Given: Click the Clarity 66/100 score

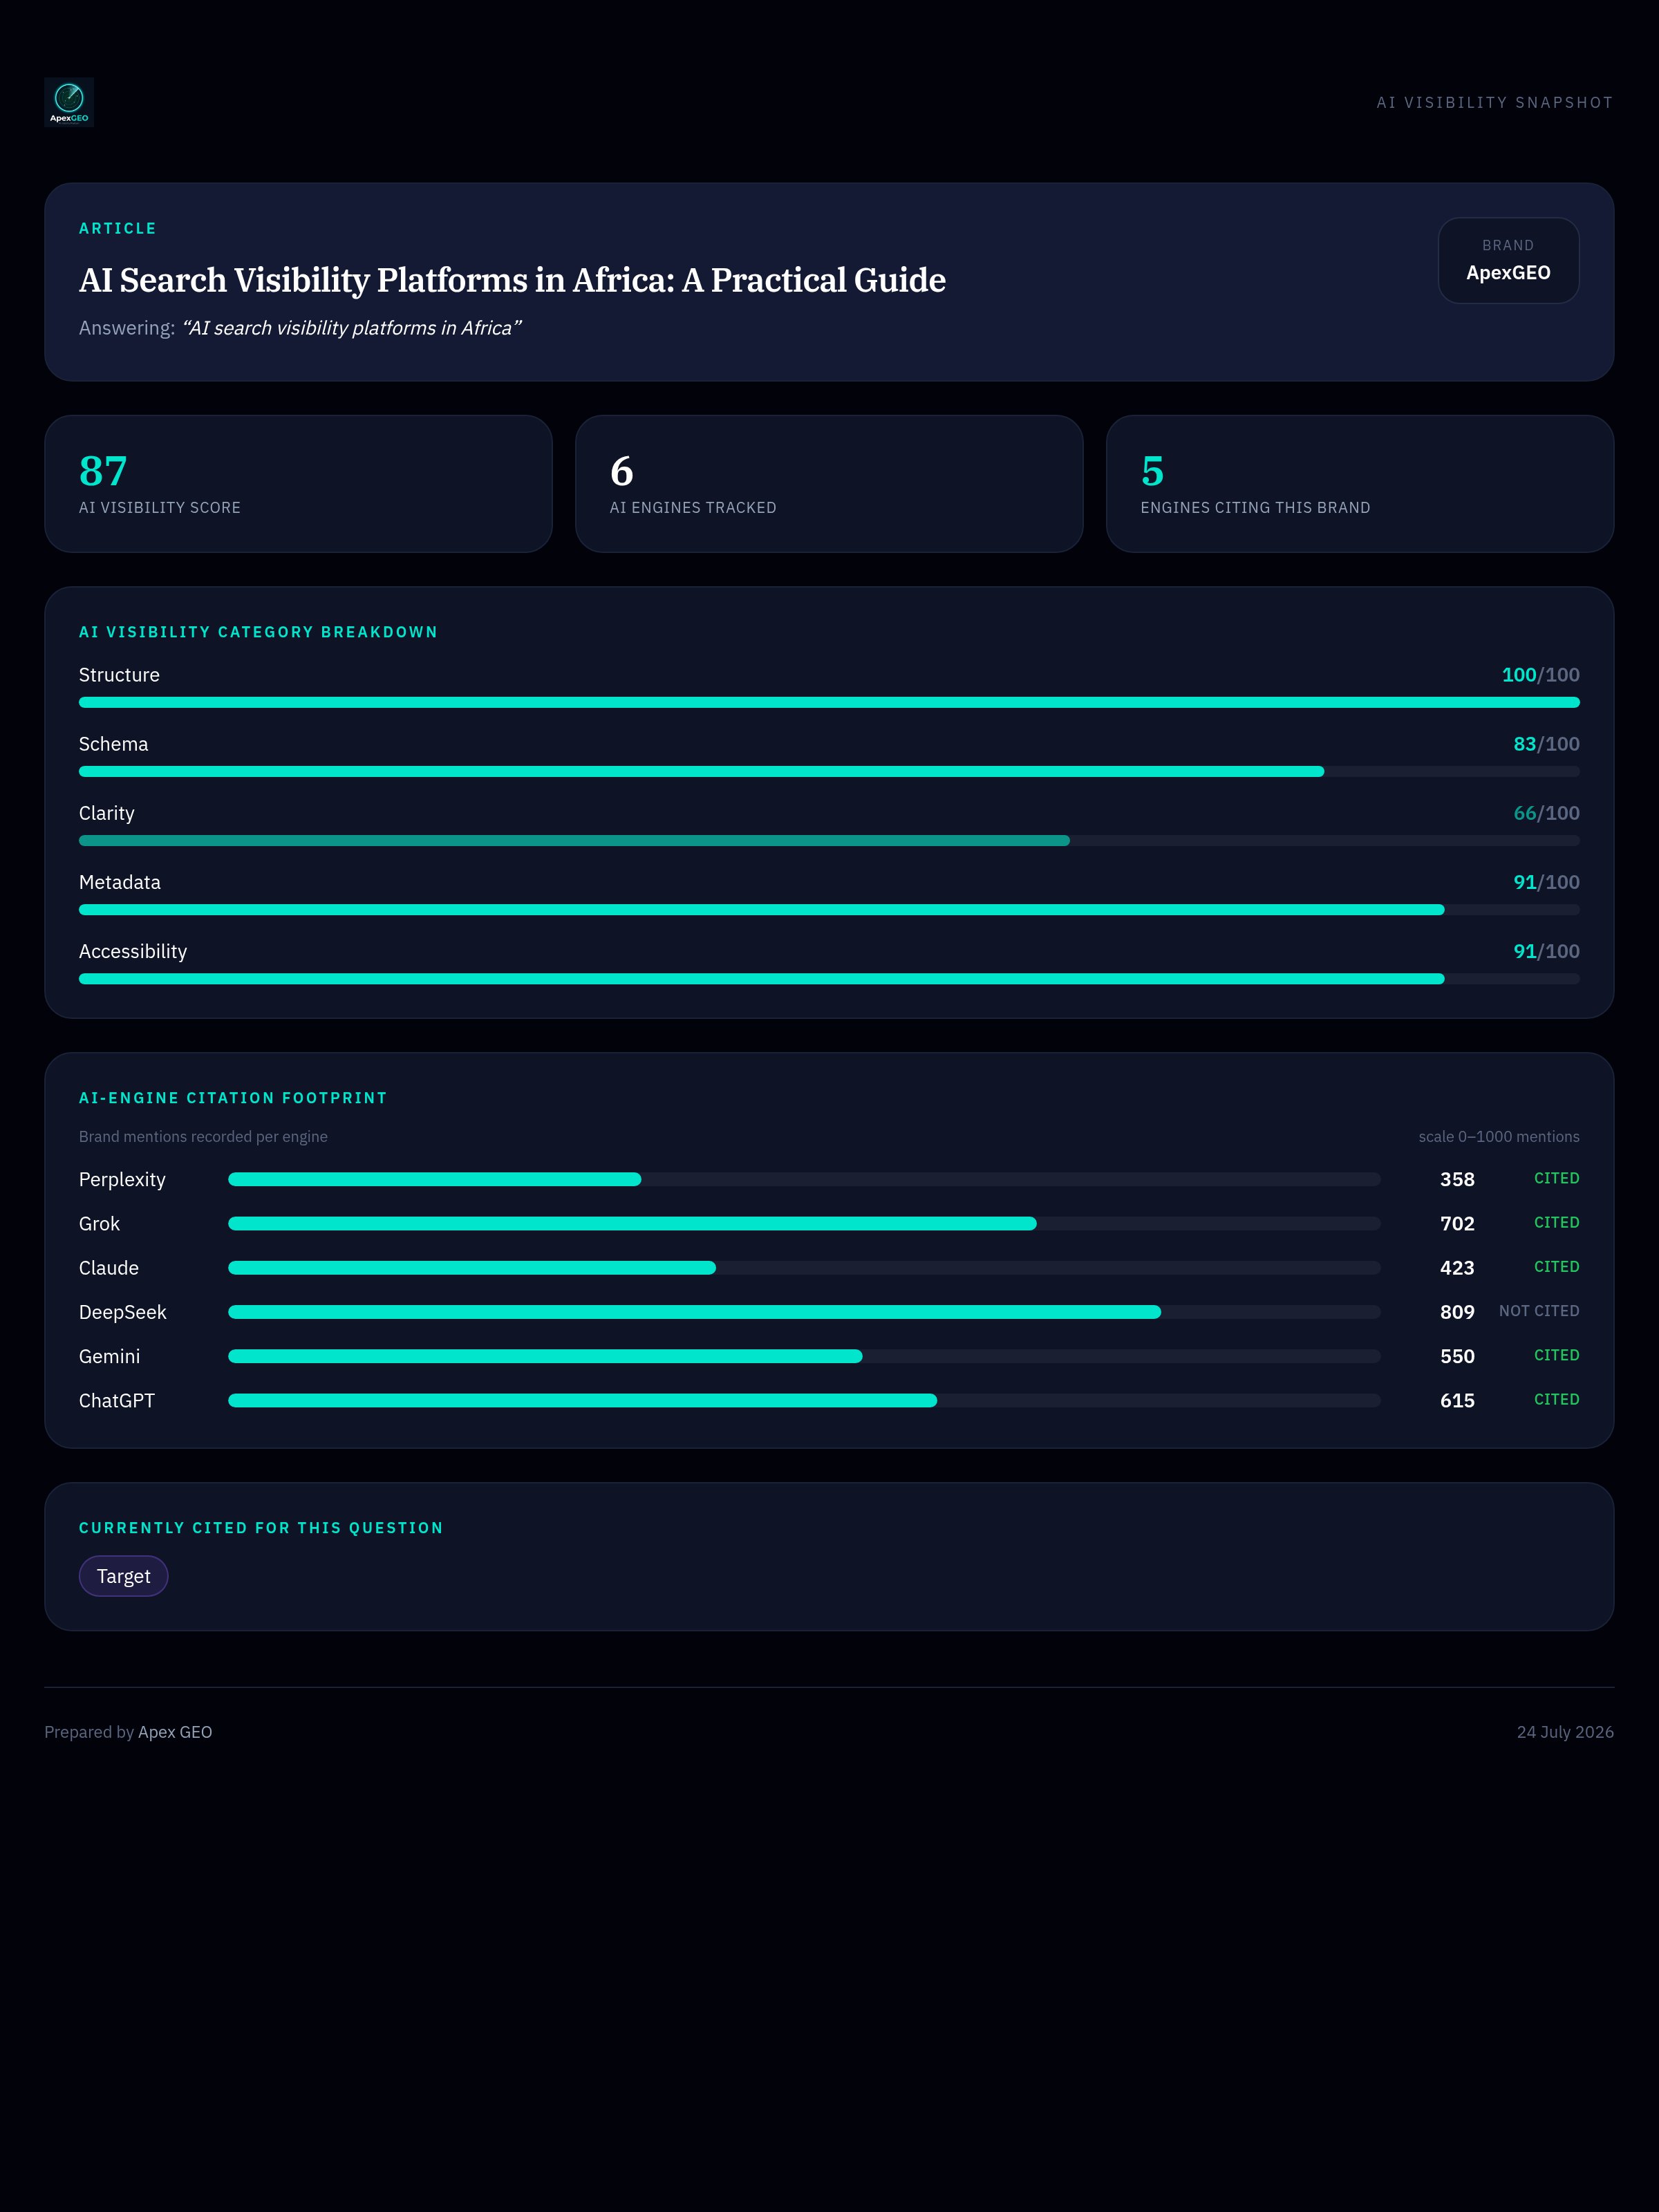Looking at the screenshot, I should (x=1546, y=813).
